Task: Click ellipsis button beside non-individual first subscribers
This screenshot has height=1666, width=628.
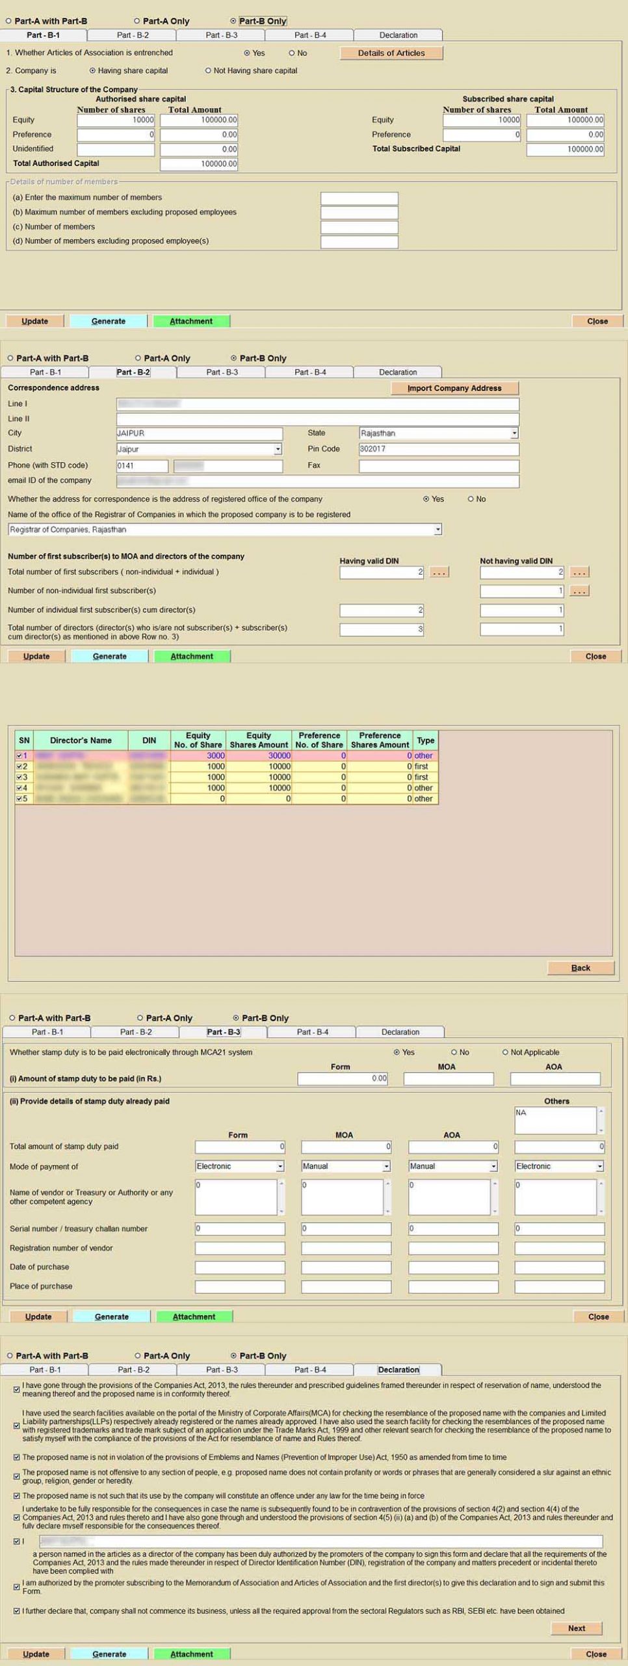Action: [579, 591]
